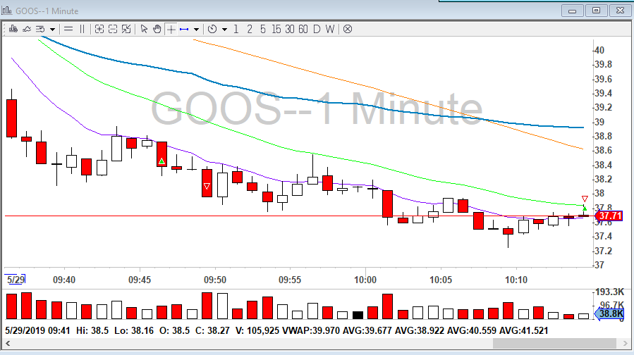Click the white down-triangle marker on 09:49 candle
Viewport: 634px width, 355px height.
tap(207, 186)
